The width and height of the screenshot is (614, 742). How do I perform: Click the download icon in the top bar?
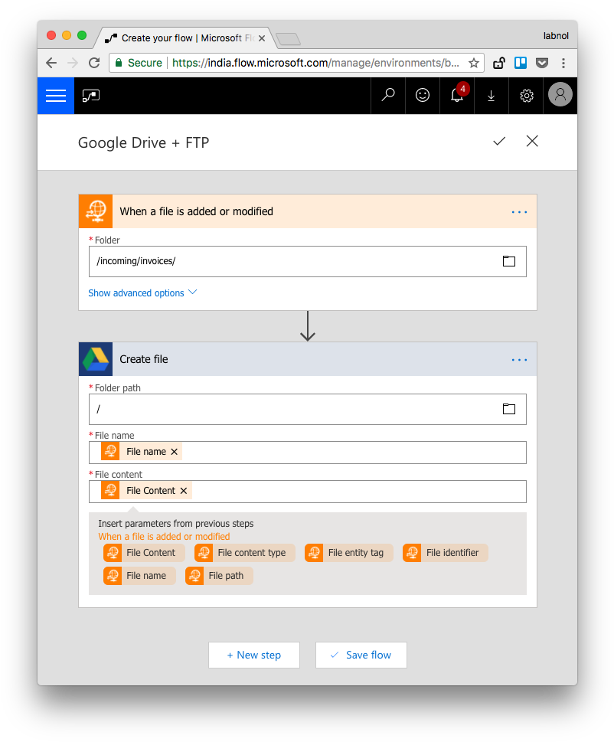pyautogui.click(x=491, y=96)
